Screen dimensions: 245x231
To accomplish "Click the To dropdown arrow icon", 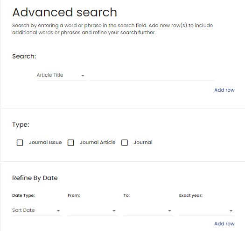I will tap(169, 211).
